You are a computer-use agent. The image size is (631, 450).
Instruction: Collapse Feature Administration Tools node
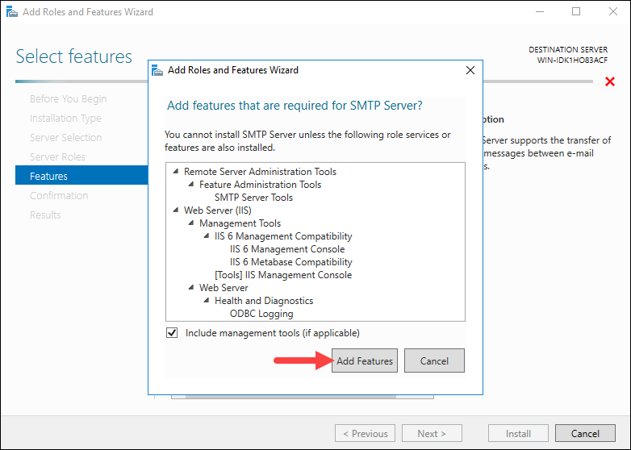pyautogui.click(x=191, y=184)
